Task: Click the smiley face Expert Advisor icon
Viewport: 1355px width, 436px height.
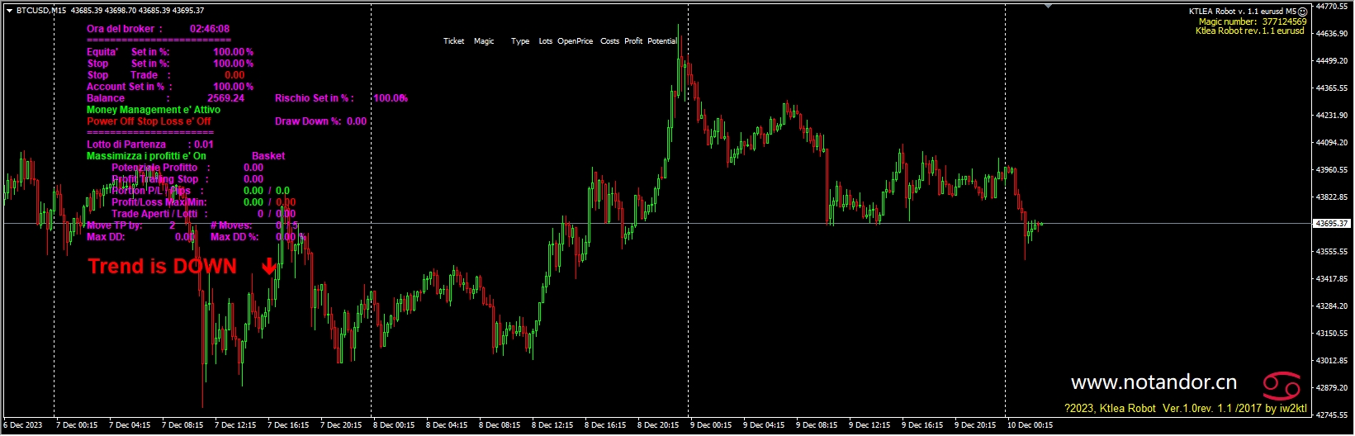Action: pyautogui.click(x=1303, y=12)
